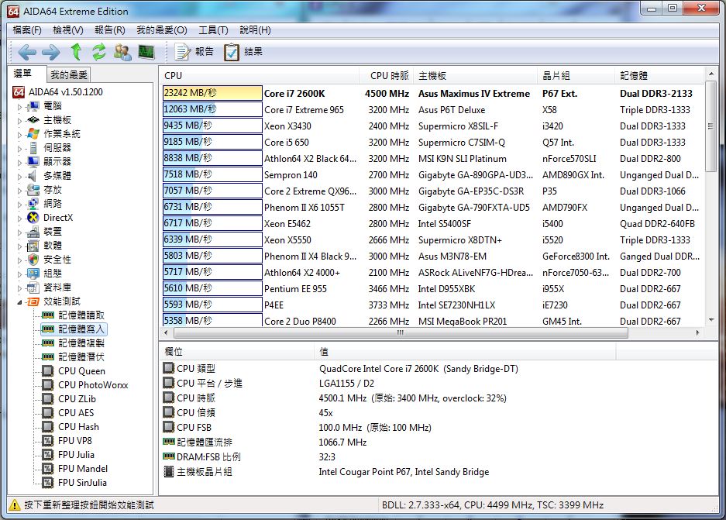Image resolution: width=726 pixels, height=520 pixels.
Task: Click the green monitor graph toolbar icon
Action: (146, 52)
